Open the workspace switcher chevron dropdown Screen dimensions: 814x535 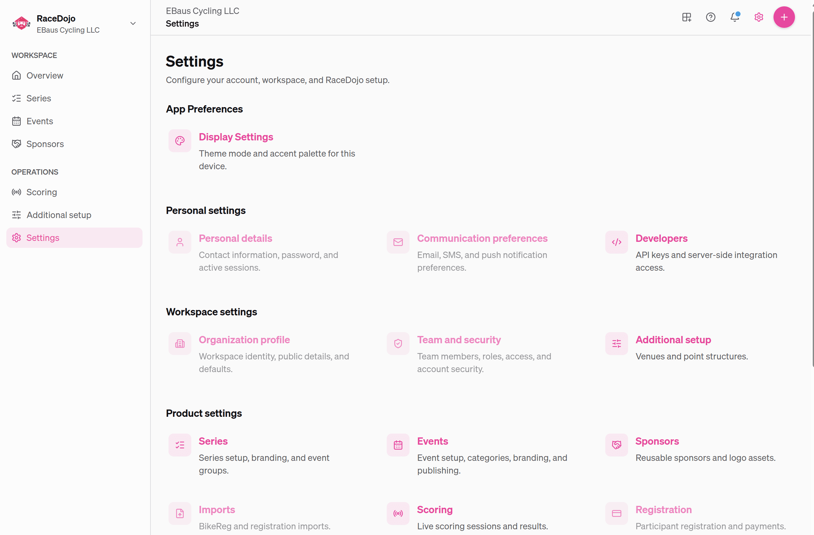pyautogui.click(x=133, y=24)
